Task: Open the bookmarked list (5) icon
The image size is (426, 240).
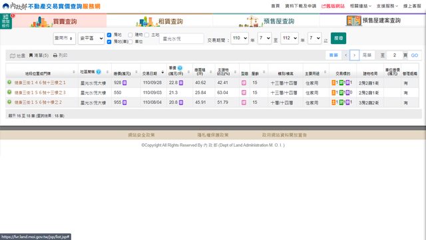Action: (31, 55)
